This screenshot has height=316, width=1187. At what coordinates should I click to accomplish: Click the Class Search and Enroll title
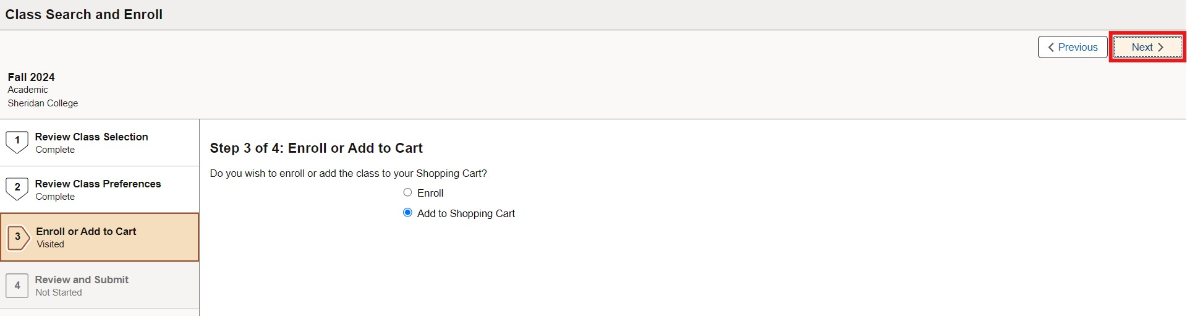(x=84, y=14)
